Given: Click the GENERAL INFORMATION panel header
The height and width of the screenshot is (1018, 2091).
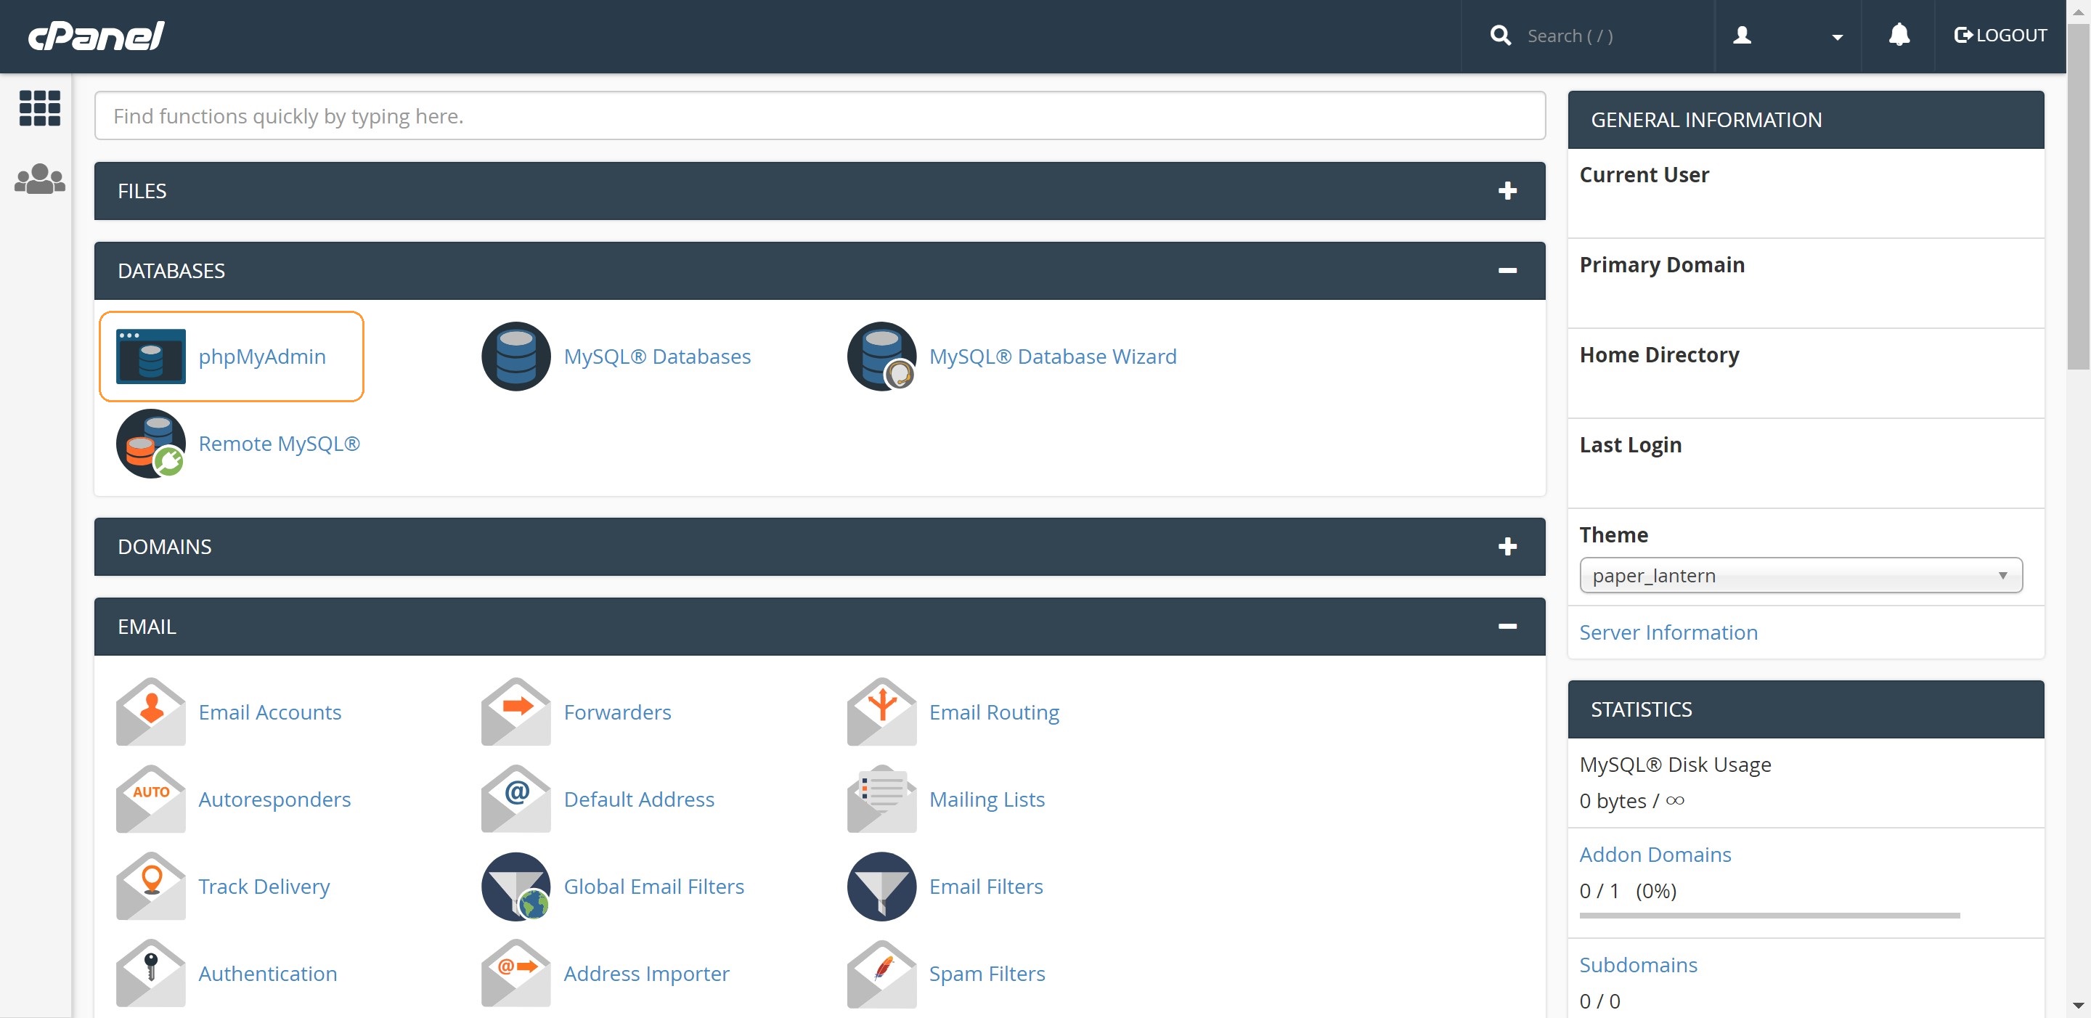Looking at the screenshot, I should click(1806, 119).
